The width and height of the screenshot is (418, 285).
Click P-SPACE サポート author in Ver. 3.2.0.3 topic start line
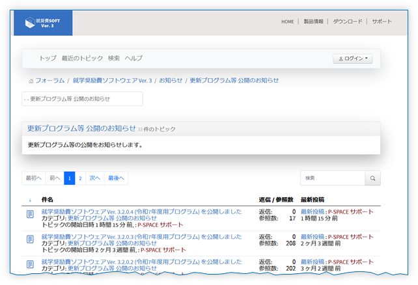point(163,250)
